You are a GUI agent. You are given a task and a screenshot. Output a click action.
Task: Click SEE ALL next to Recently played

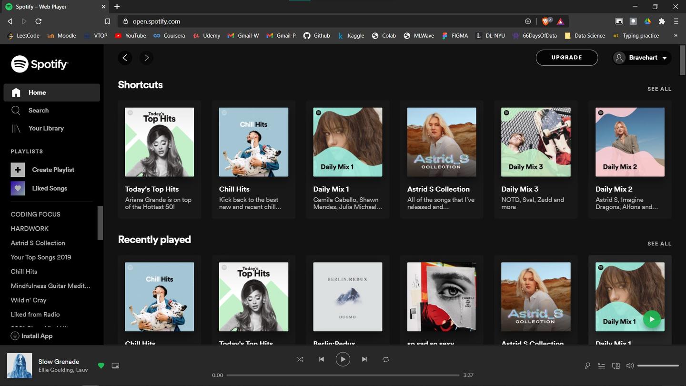[659, 244]
